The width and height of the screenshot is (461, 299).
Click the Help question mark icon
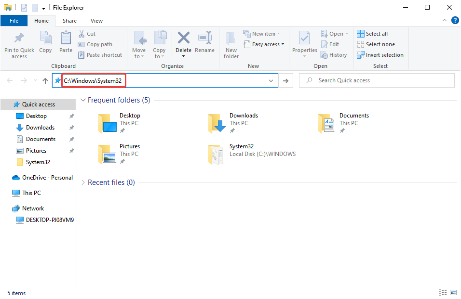tap(455, 20)
